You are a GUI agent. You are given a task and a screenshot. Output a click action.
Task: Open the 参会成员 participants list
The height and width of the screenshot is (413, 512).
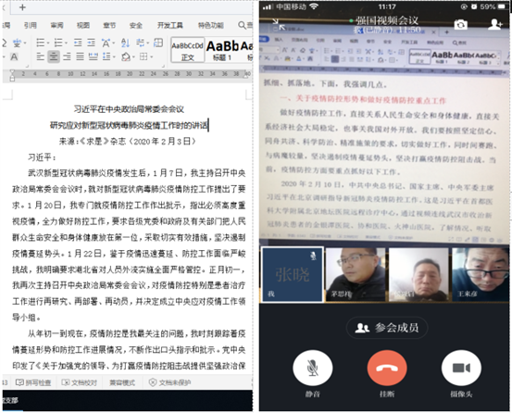pyautogui.click(x=387, y=328)
